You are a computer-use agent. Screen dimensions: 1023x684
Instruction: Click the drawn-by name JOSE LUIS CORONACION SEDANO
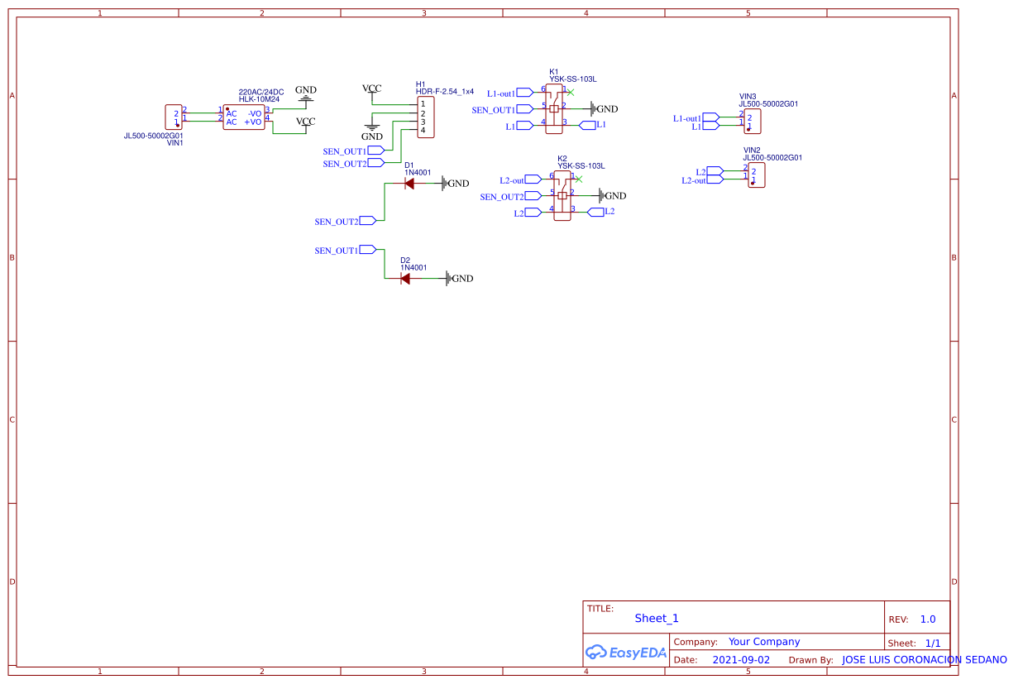pyautogui.click(x=924, y=659)
